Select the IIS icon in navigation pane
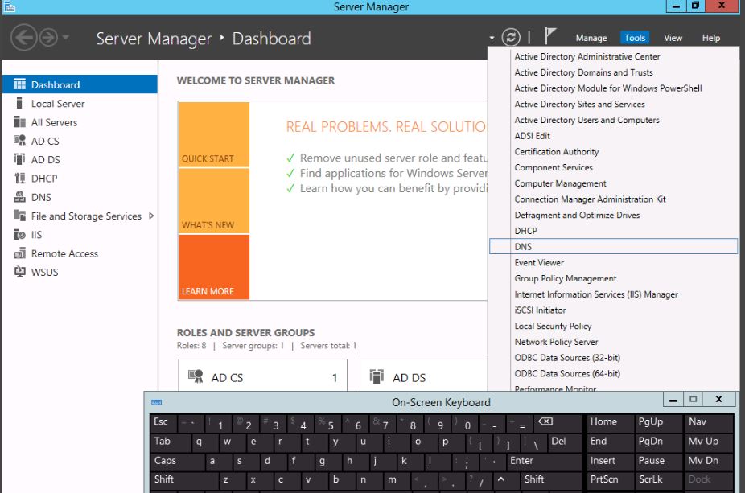 (20, 235)
